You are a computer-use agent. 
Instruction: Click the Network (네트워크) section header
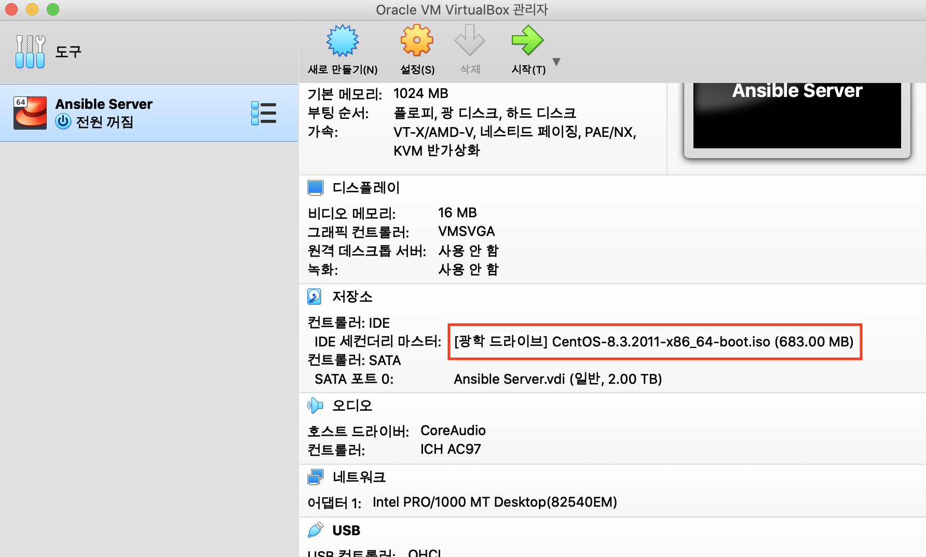pyautogui.click(x=359, y=477)
